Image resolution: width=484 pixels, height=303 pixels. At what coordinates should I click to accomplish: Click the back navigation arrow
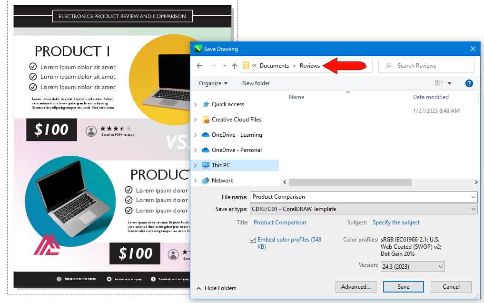tap(200, 66)
